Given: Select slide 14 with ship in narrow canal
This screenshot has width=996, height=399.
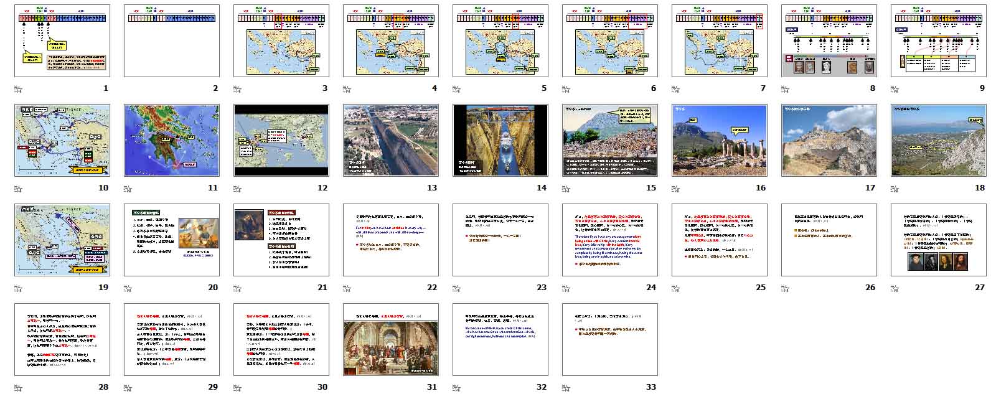Looking at the screenshot, I should coord(500,141).
